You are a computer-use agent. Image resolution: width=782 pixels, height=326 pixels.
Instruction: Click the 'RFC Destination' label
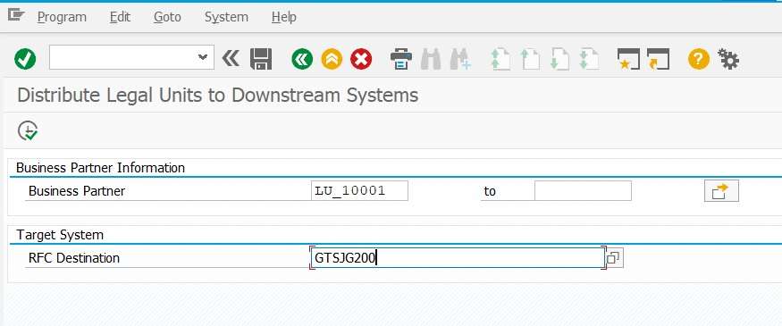74,258
